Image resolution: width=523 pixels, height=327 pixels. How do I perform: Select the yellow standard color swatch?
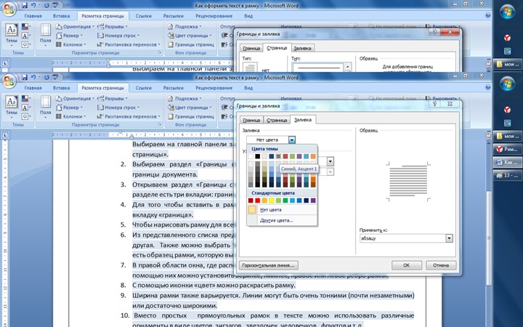tap(272, 201)
